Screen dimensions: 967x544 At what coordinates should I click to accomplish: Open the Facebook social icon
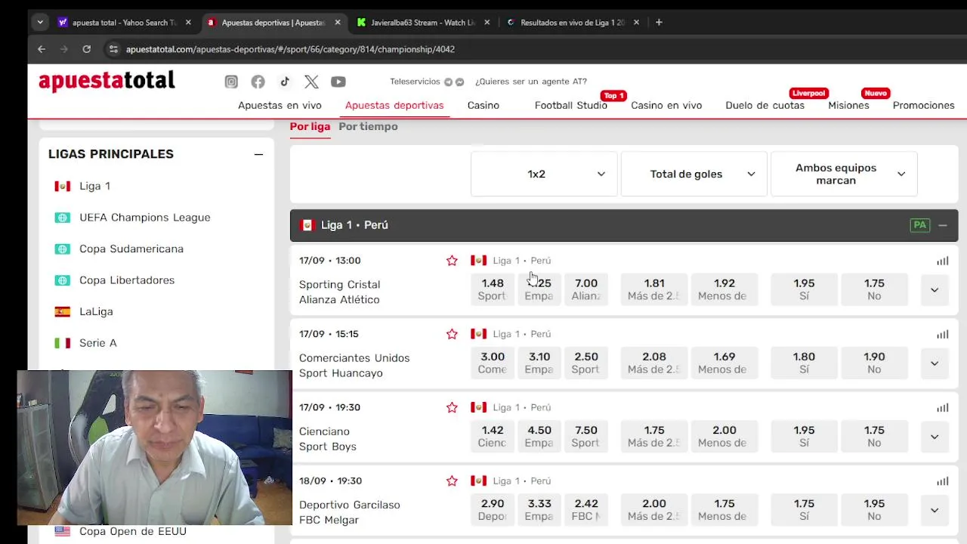[258, 82]
